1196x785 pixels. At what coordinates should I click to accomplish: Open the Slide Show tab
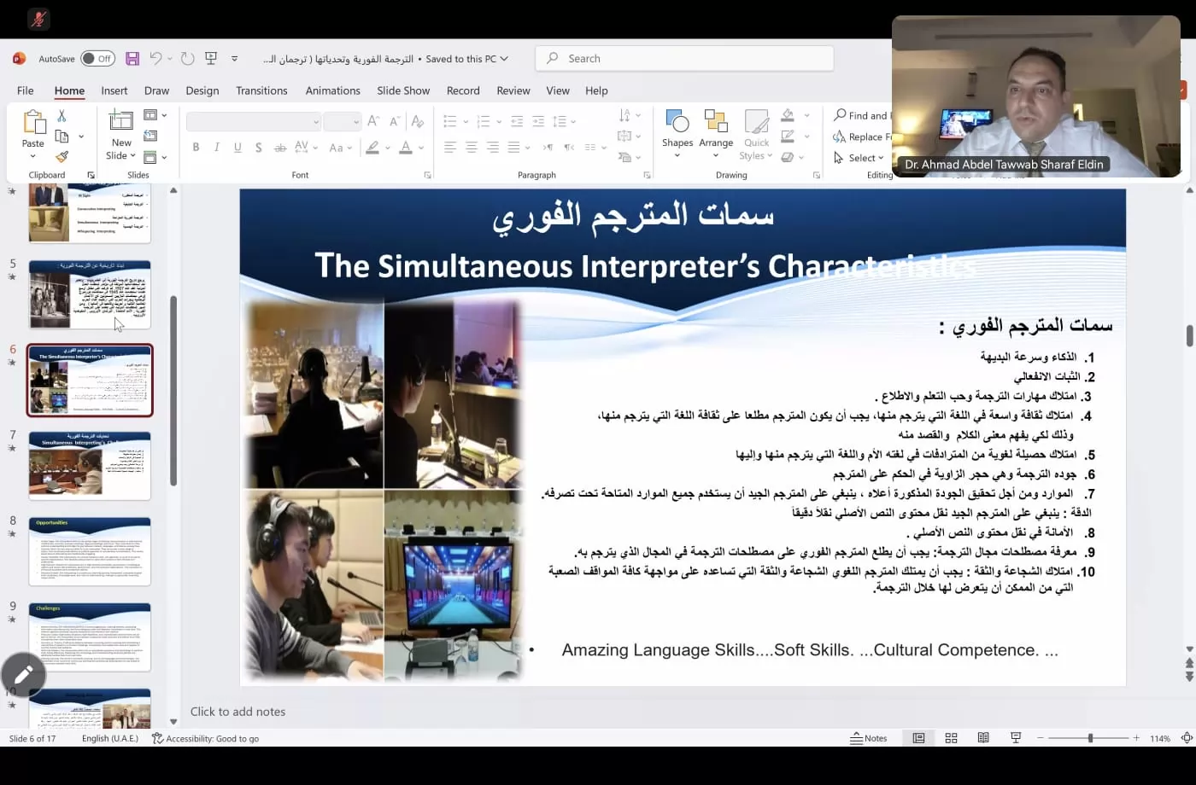click(403, 90)
